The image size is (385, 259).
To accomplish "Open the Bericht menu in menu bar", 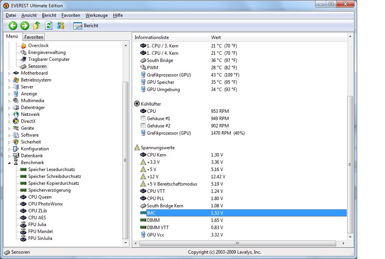I will (49, 15).
